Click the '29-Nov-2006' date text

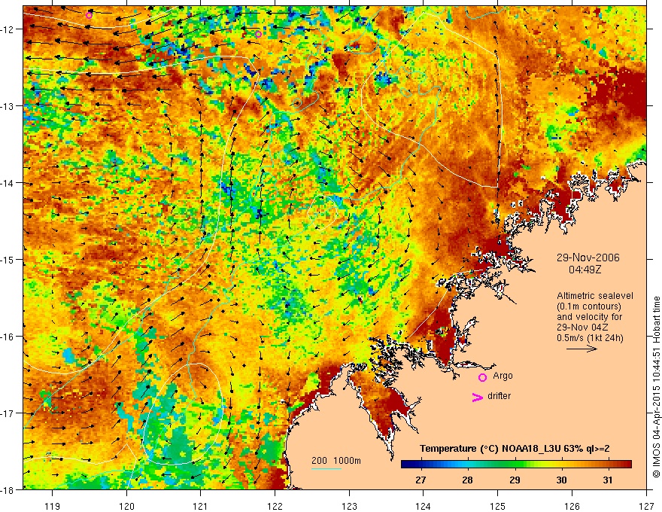[588, 258]
